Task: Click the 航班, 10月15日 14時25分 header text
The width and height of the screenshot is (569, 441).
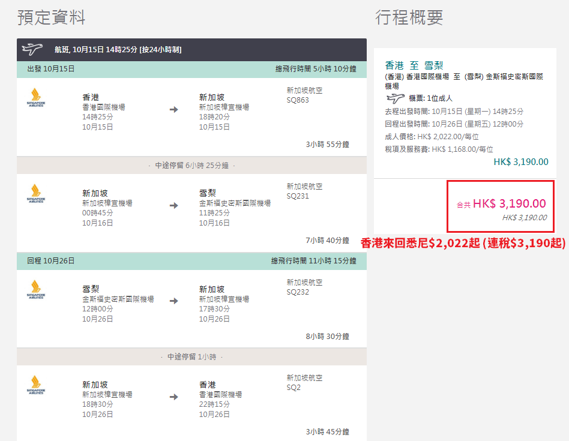Action: (118, 49)
